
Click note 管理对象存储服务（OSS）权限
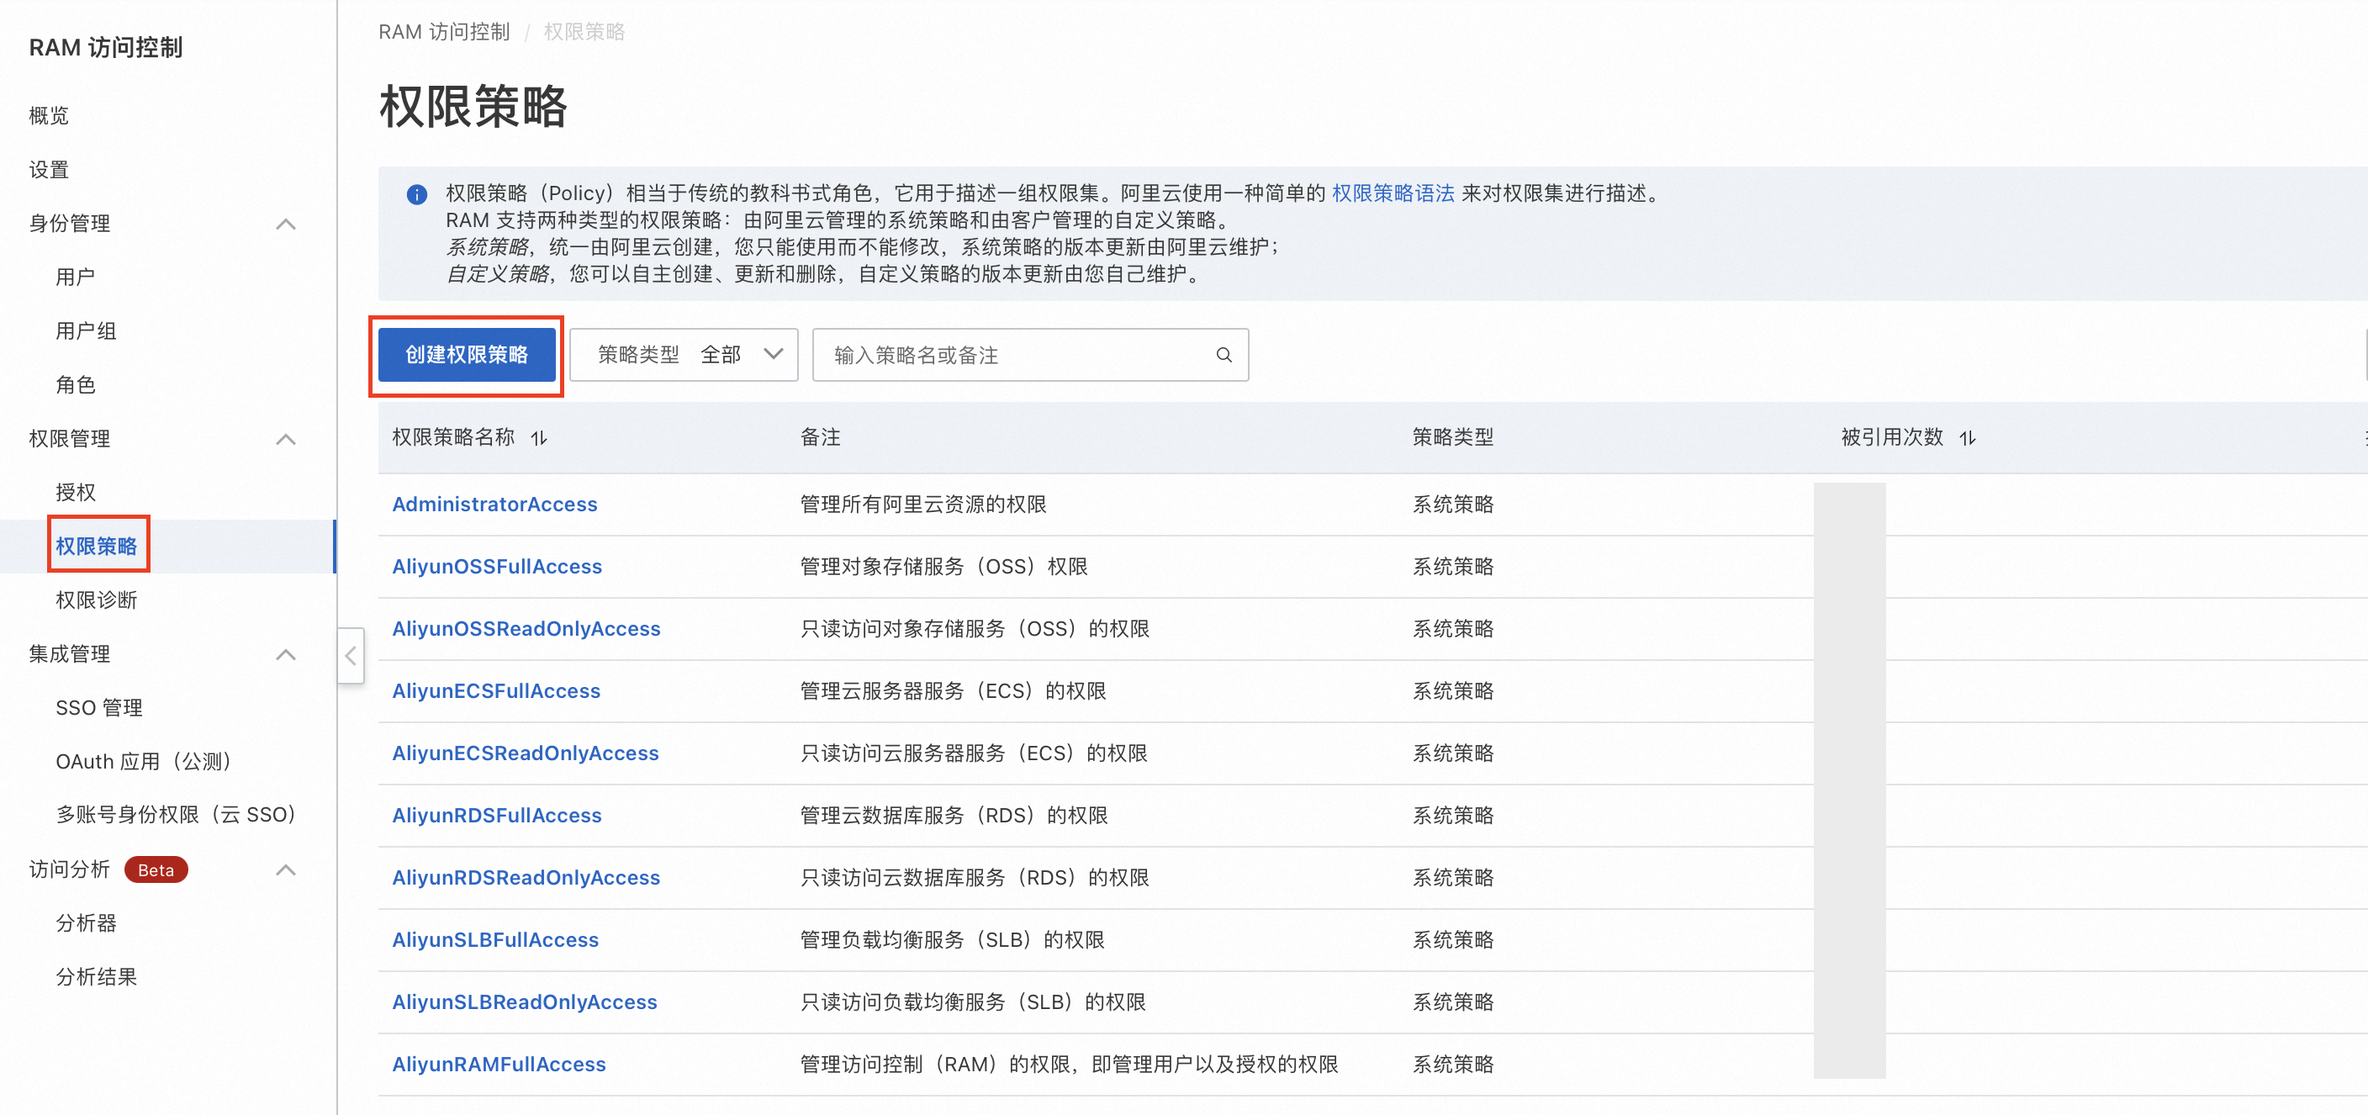(x=944, y=566)
